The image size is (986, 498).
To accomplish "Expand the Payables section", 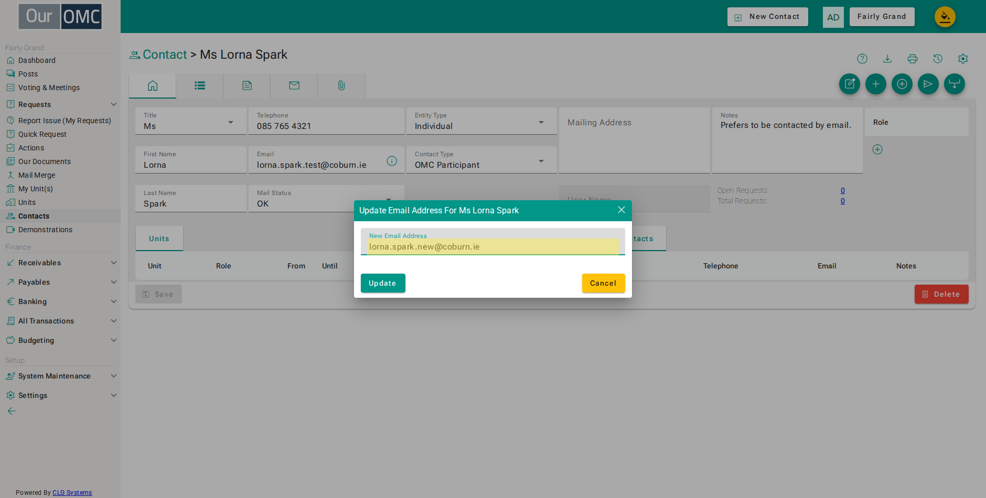I will pyautogui.click(x=61, y=282).
